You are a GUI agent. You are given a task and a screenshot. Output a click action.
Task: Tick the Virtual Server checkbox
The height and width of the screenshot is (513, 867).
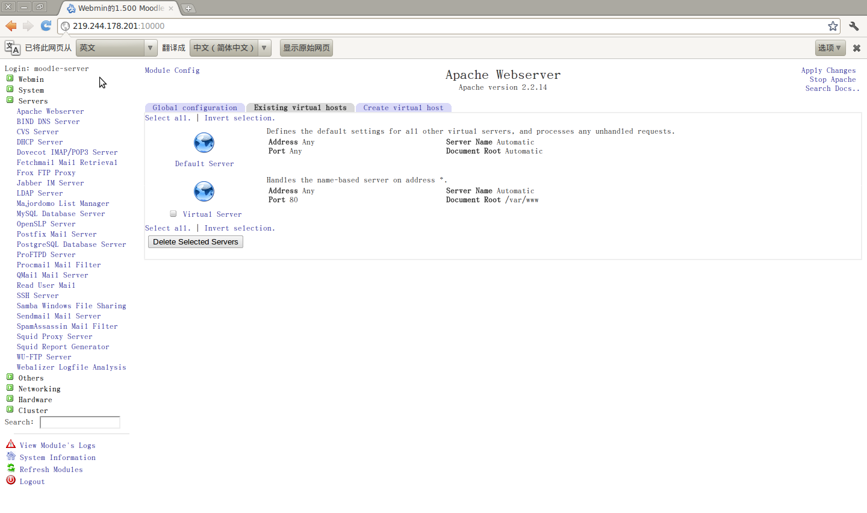click(x=173, y=214)
